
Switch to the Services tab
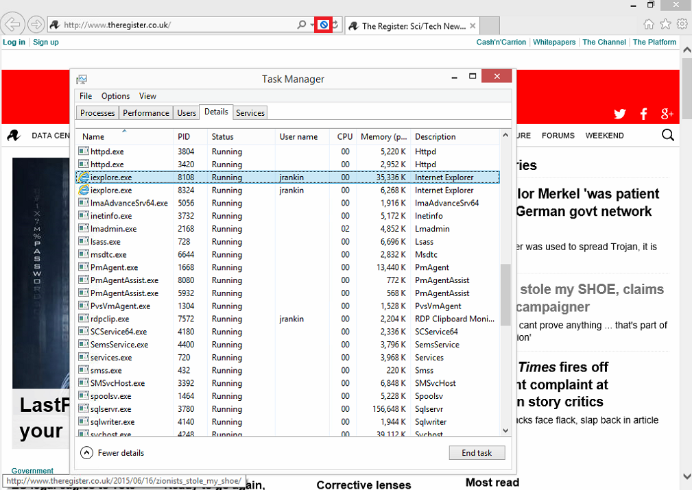[250, 113]
